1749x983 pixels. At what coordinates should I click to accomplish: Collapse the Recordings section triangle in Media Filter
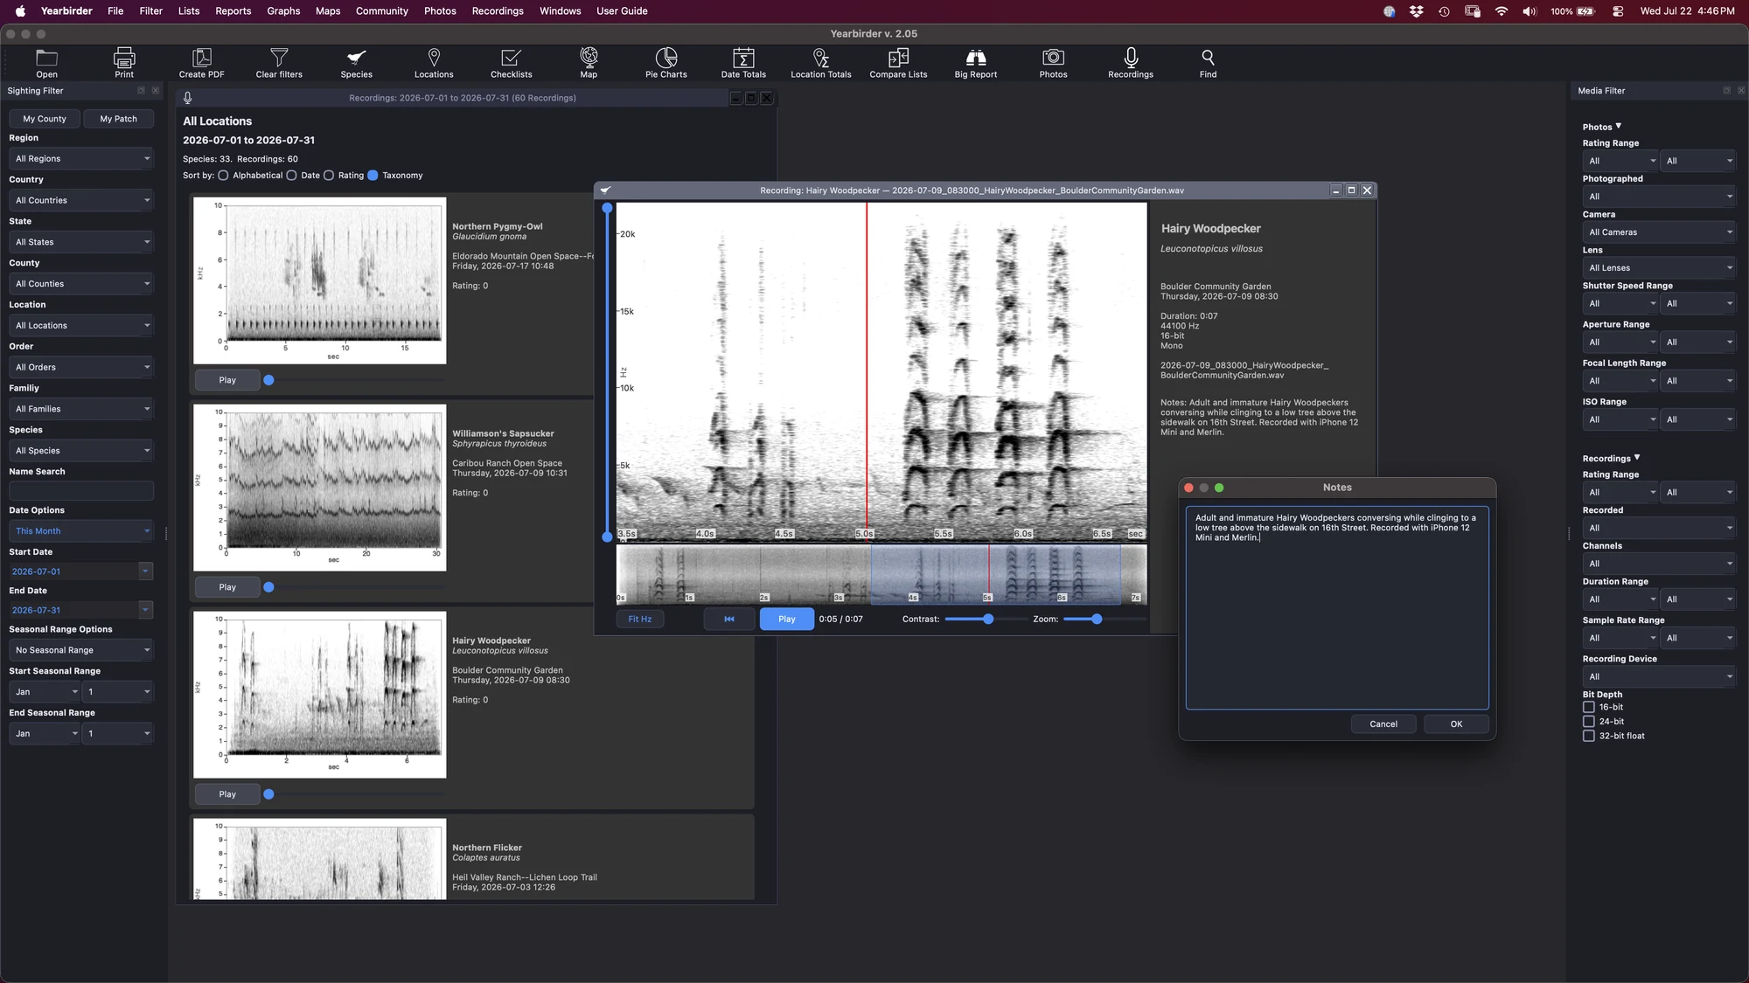pos(1637,458)
